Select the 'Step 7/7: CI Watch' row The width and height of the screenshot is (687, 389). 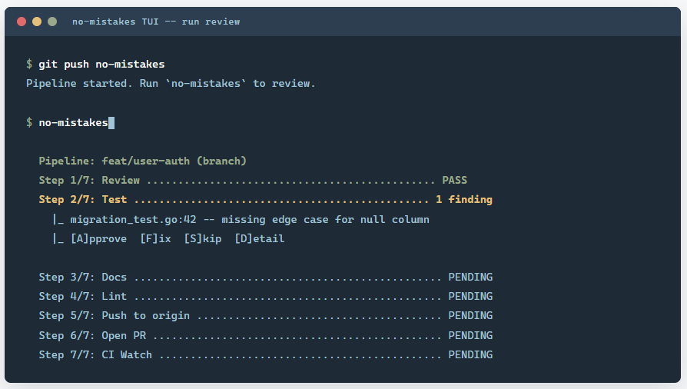point(266,355)
